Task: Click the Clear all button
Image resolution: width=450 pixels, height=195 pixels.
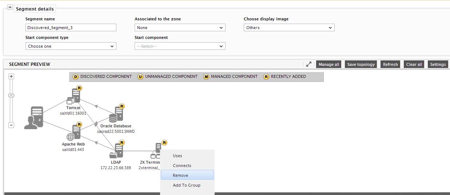Action: click(414, 64)
